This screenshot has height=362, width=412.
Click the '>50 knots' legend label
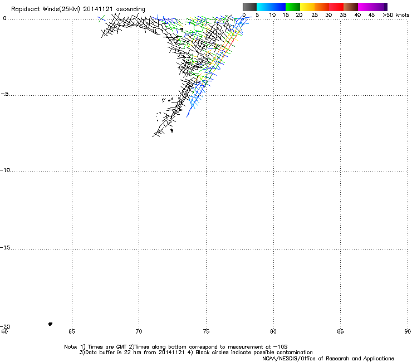(396, 15)
